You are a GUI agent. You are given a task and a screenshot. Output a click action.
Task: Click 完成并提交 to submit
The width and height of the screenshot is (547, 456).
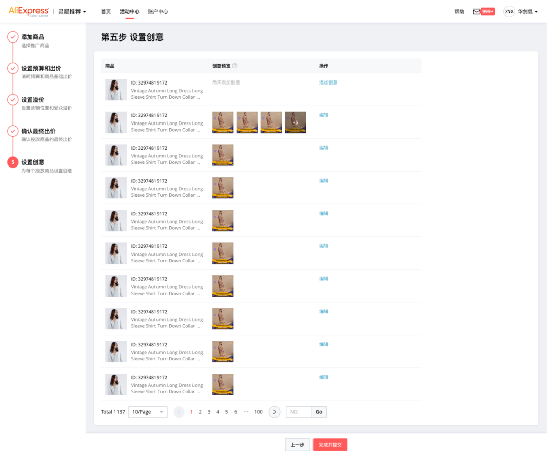tap(330, 444)
